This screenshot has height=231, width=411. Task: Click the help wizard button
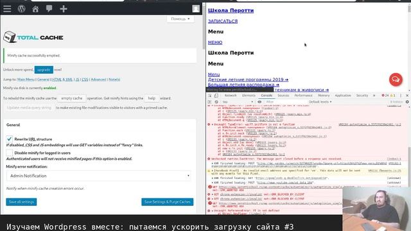pyautogui.click(x=152, y=98)
